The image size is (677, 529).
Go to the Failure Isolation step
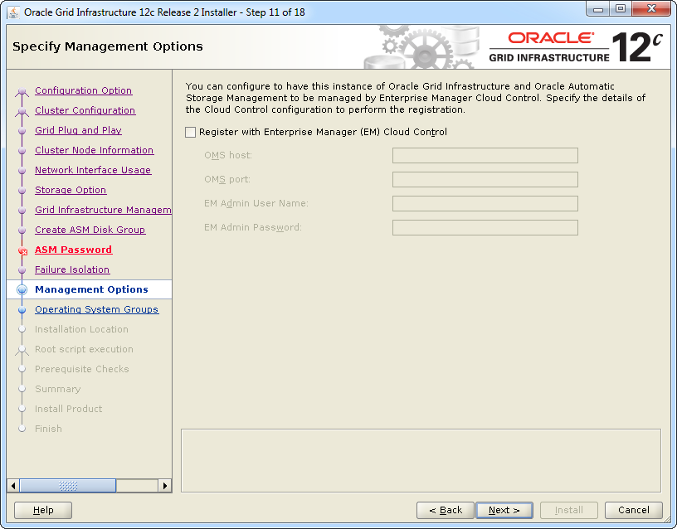[x=72, y=269]
